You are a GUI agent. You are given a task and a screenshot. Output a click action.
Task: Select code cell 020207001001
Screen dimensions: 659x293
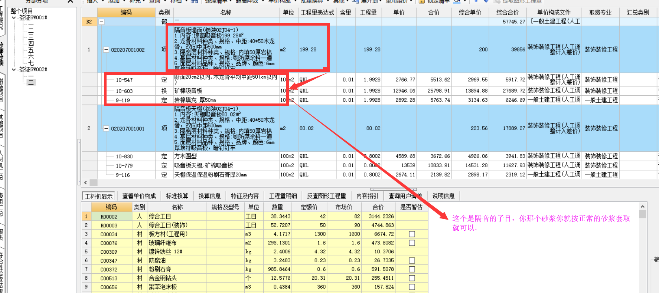point(128,129)
